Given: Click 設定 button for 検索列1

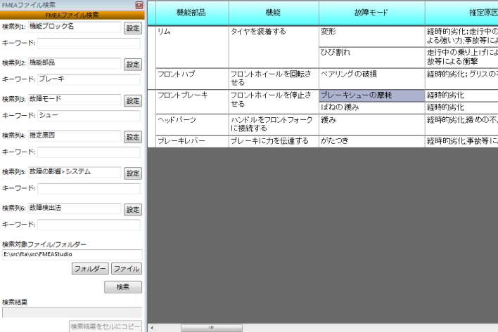Looking at the screenshot, I should point(132,28).
